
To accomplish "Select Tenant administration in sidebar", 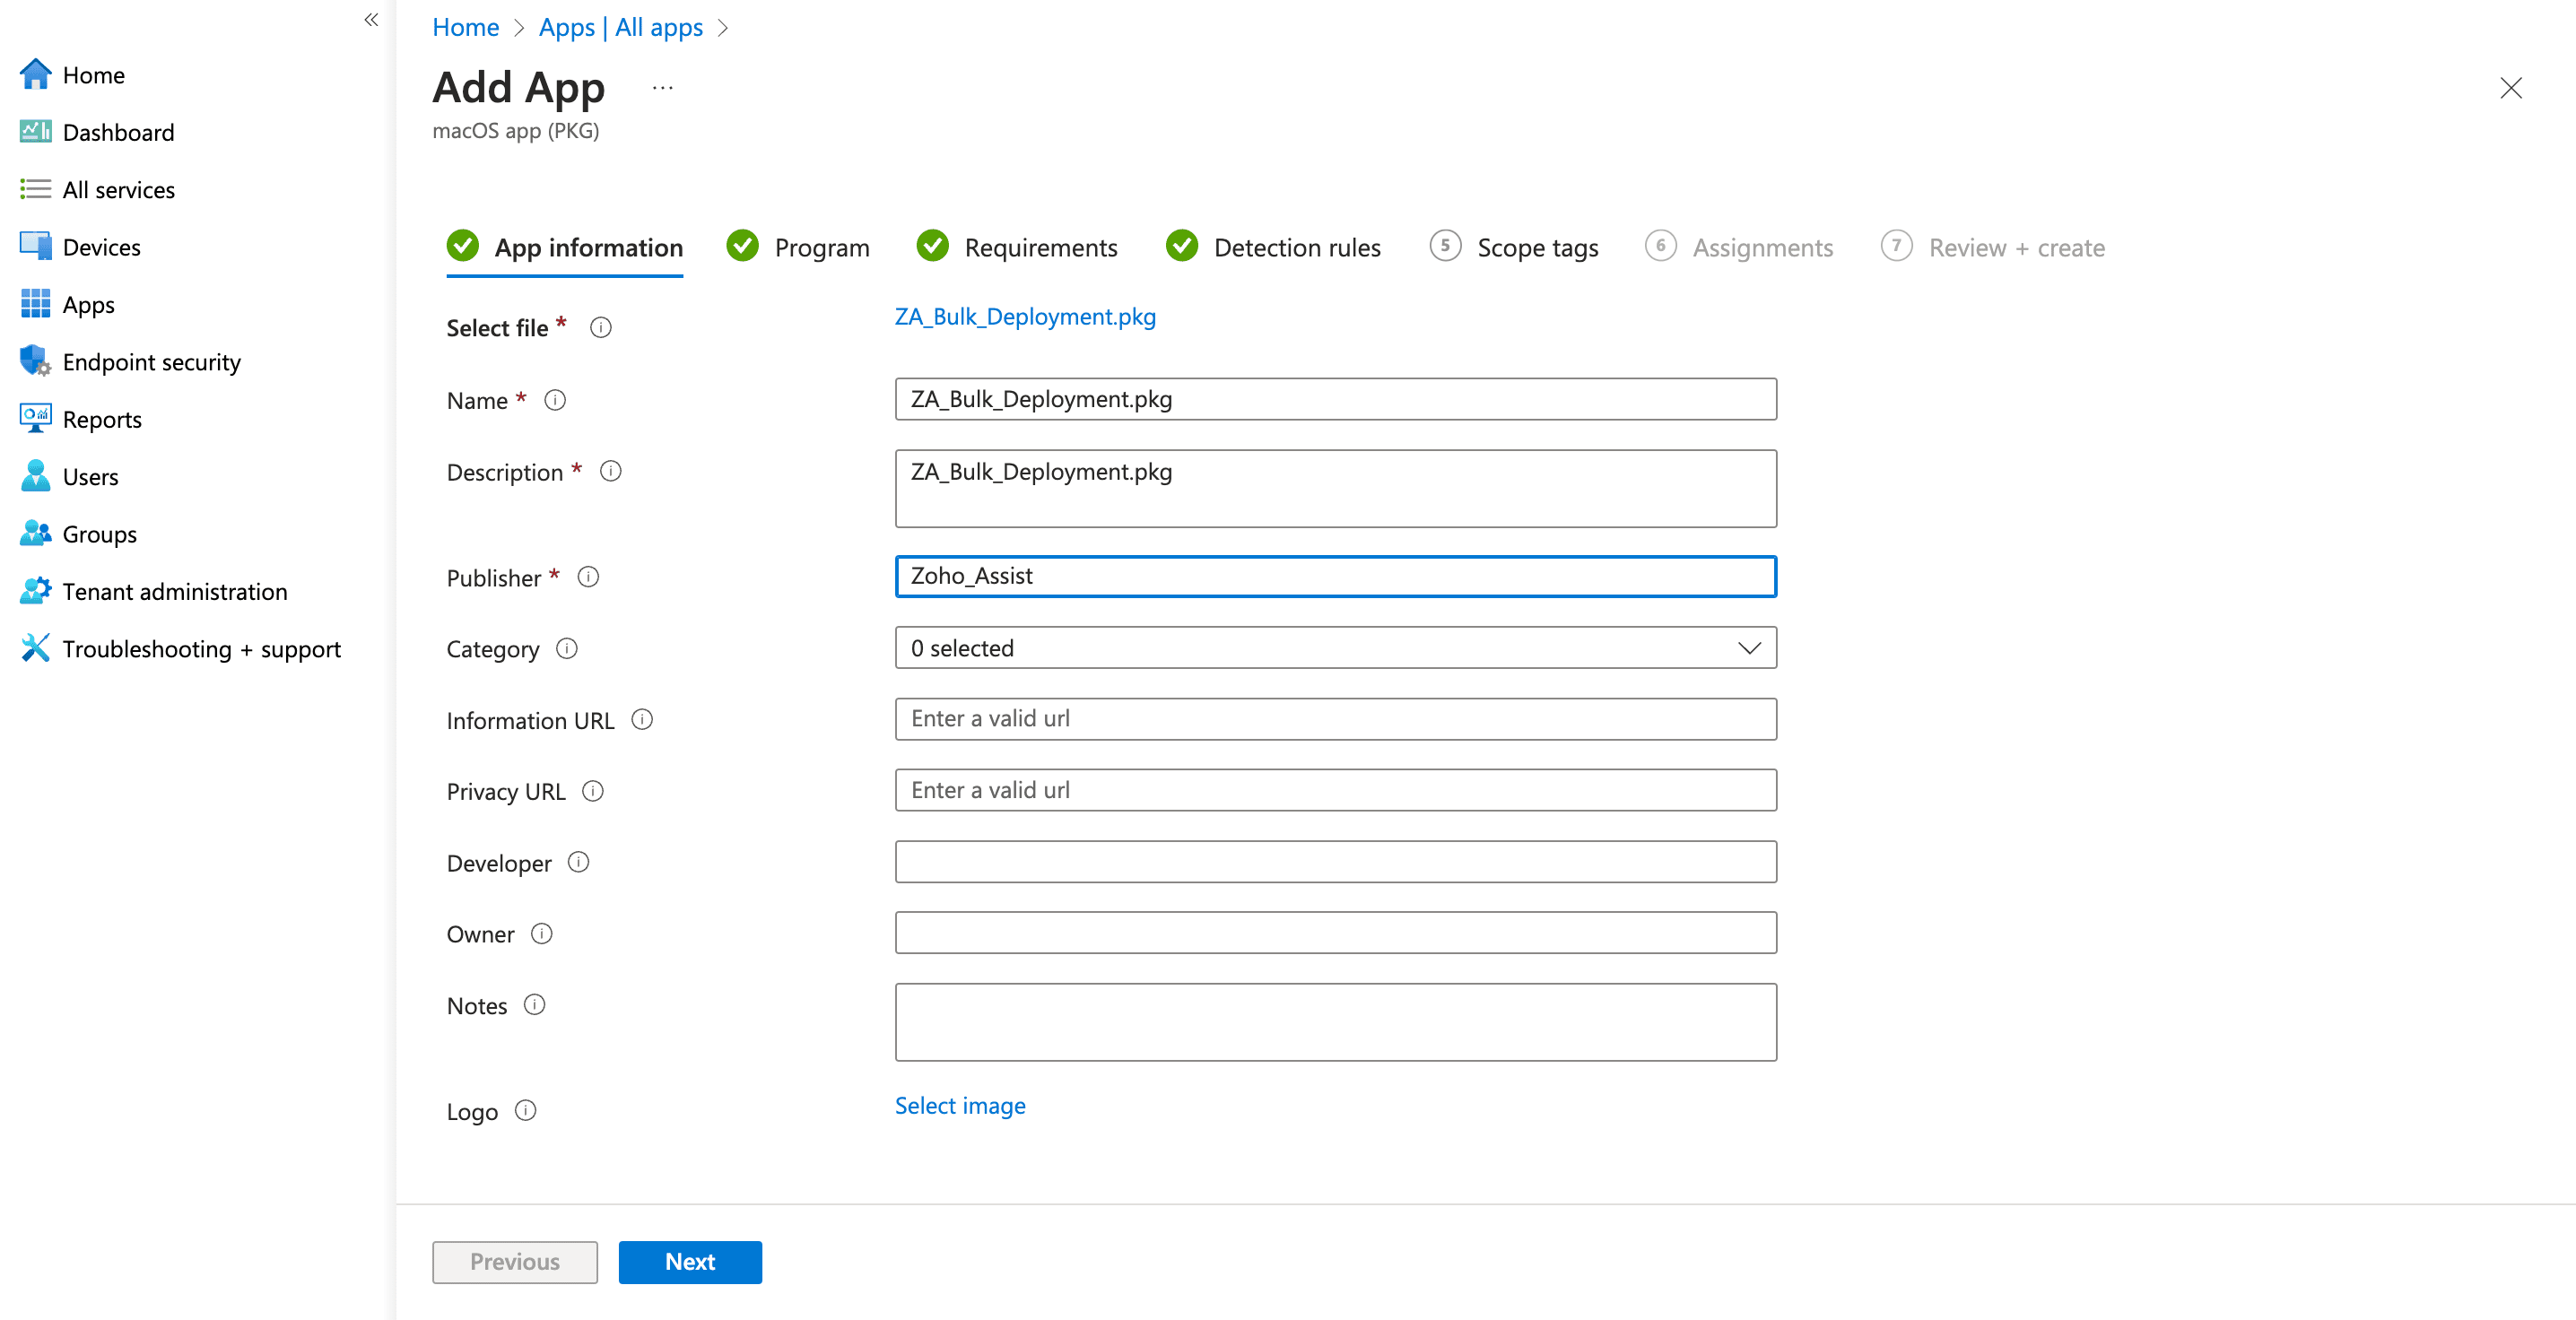I will [175, 591].
